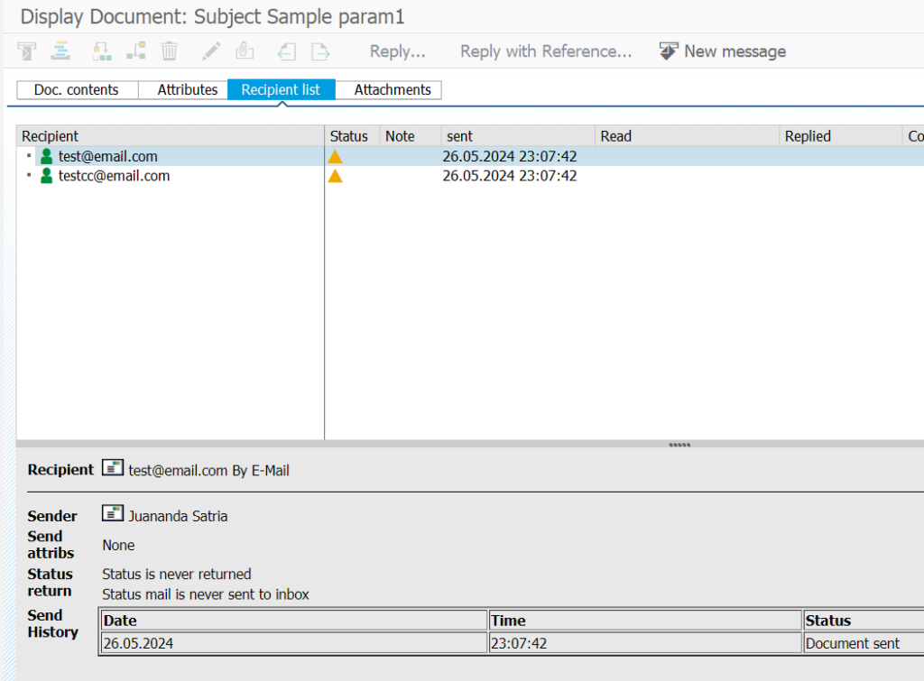Click the pencil edit icon in toolbar
The width and height of the screenshot is (924, 681).
click(x=211, y=51)
